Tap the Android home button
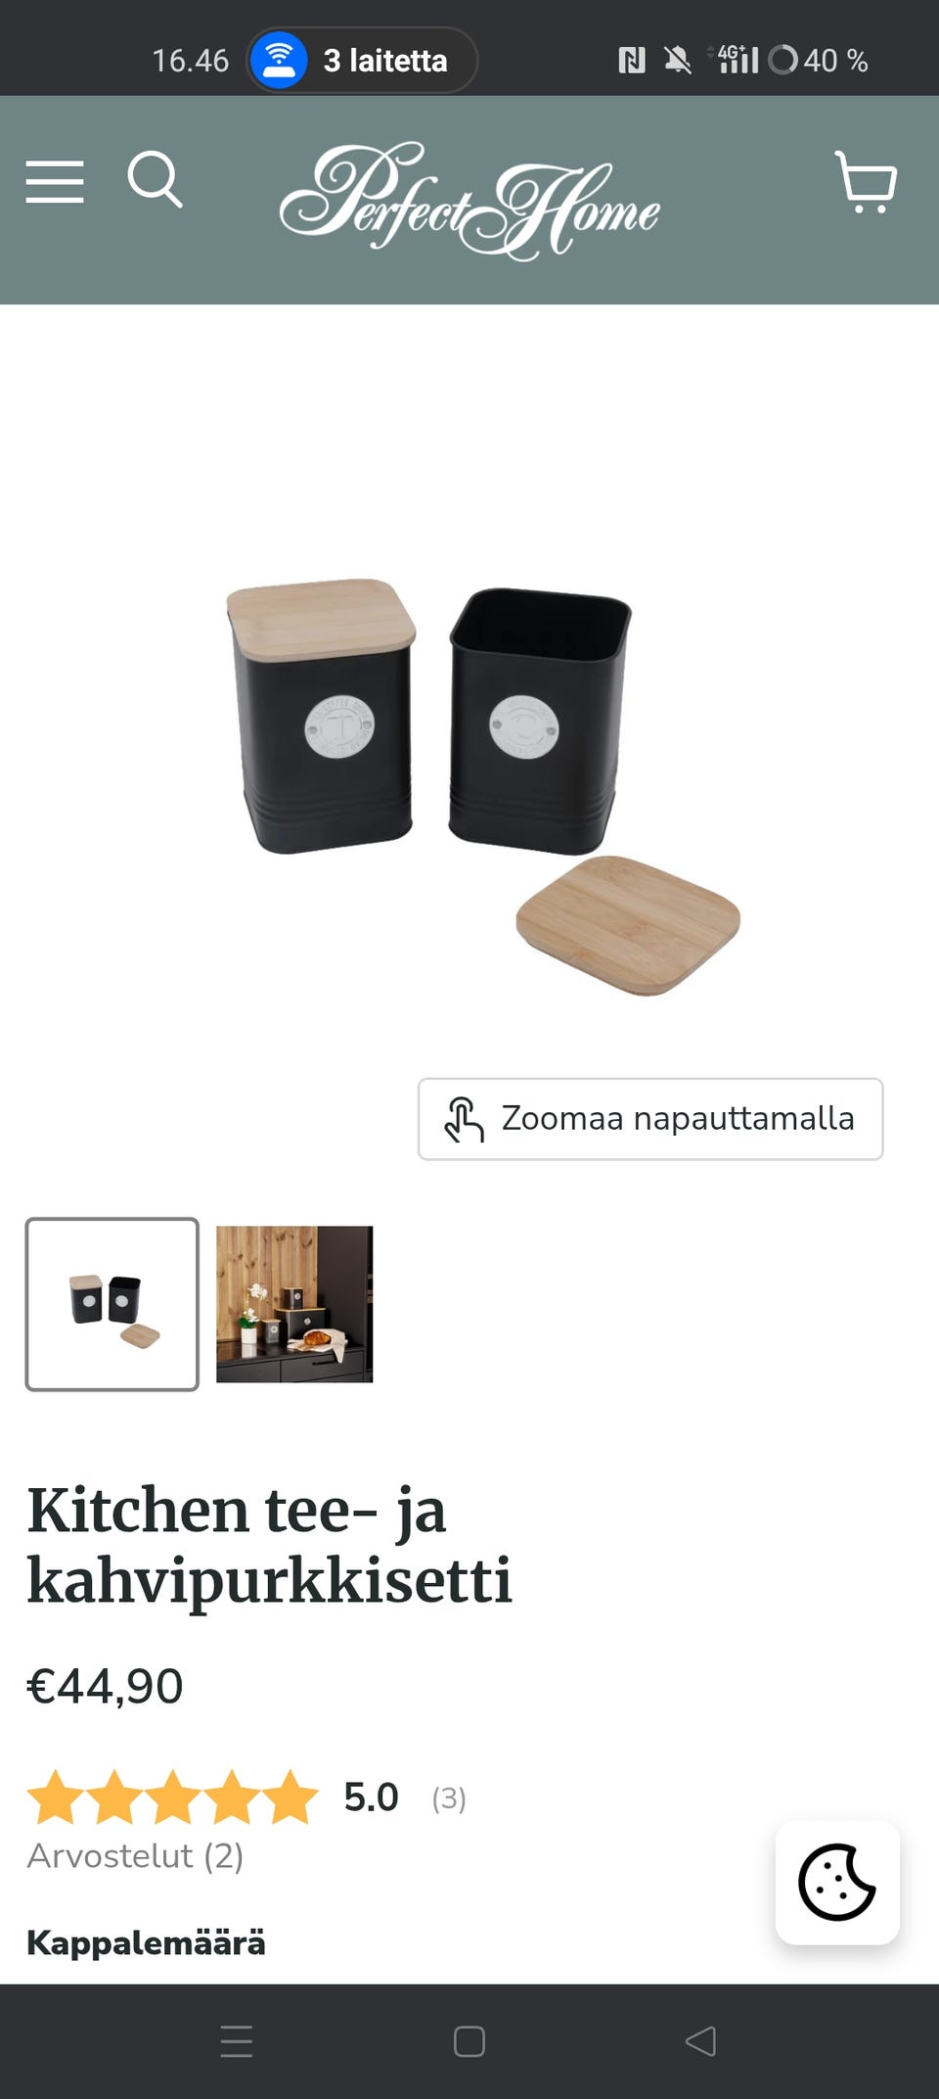Screen dimensions: 939x2099 [469, 2041]
